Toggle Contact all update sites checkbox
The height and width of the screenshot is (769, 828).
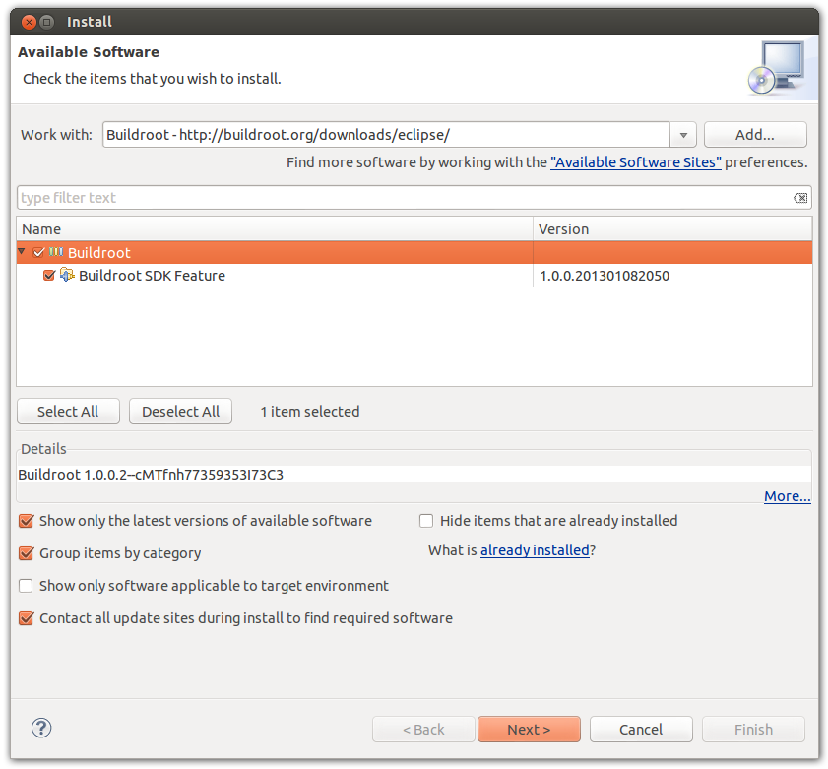tap(26, 618)
